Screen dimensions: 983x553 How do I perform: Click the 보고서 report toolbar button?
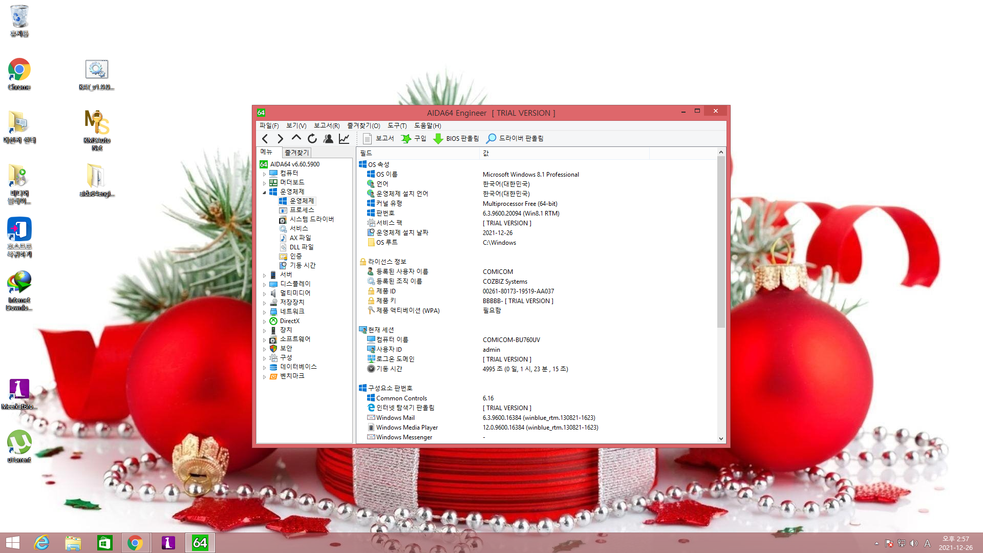pyautogui.click(x=378, y=138)
